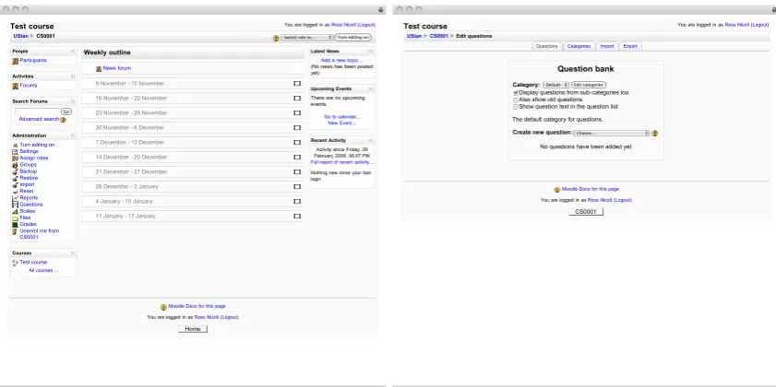776x387 pixels.
Task: Open the Switch role to dropdown
Action: coord(307,38)
